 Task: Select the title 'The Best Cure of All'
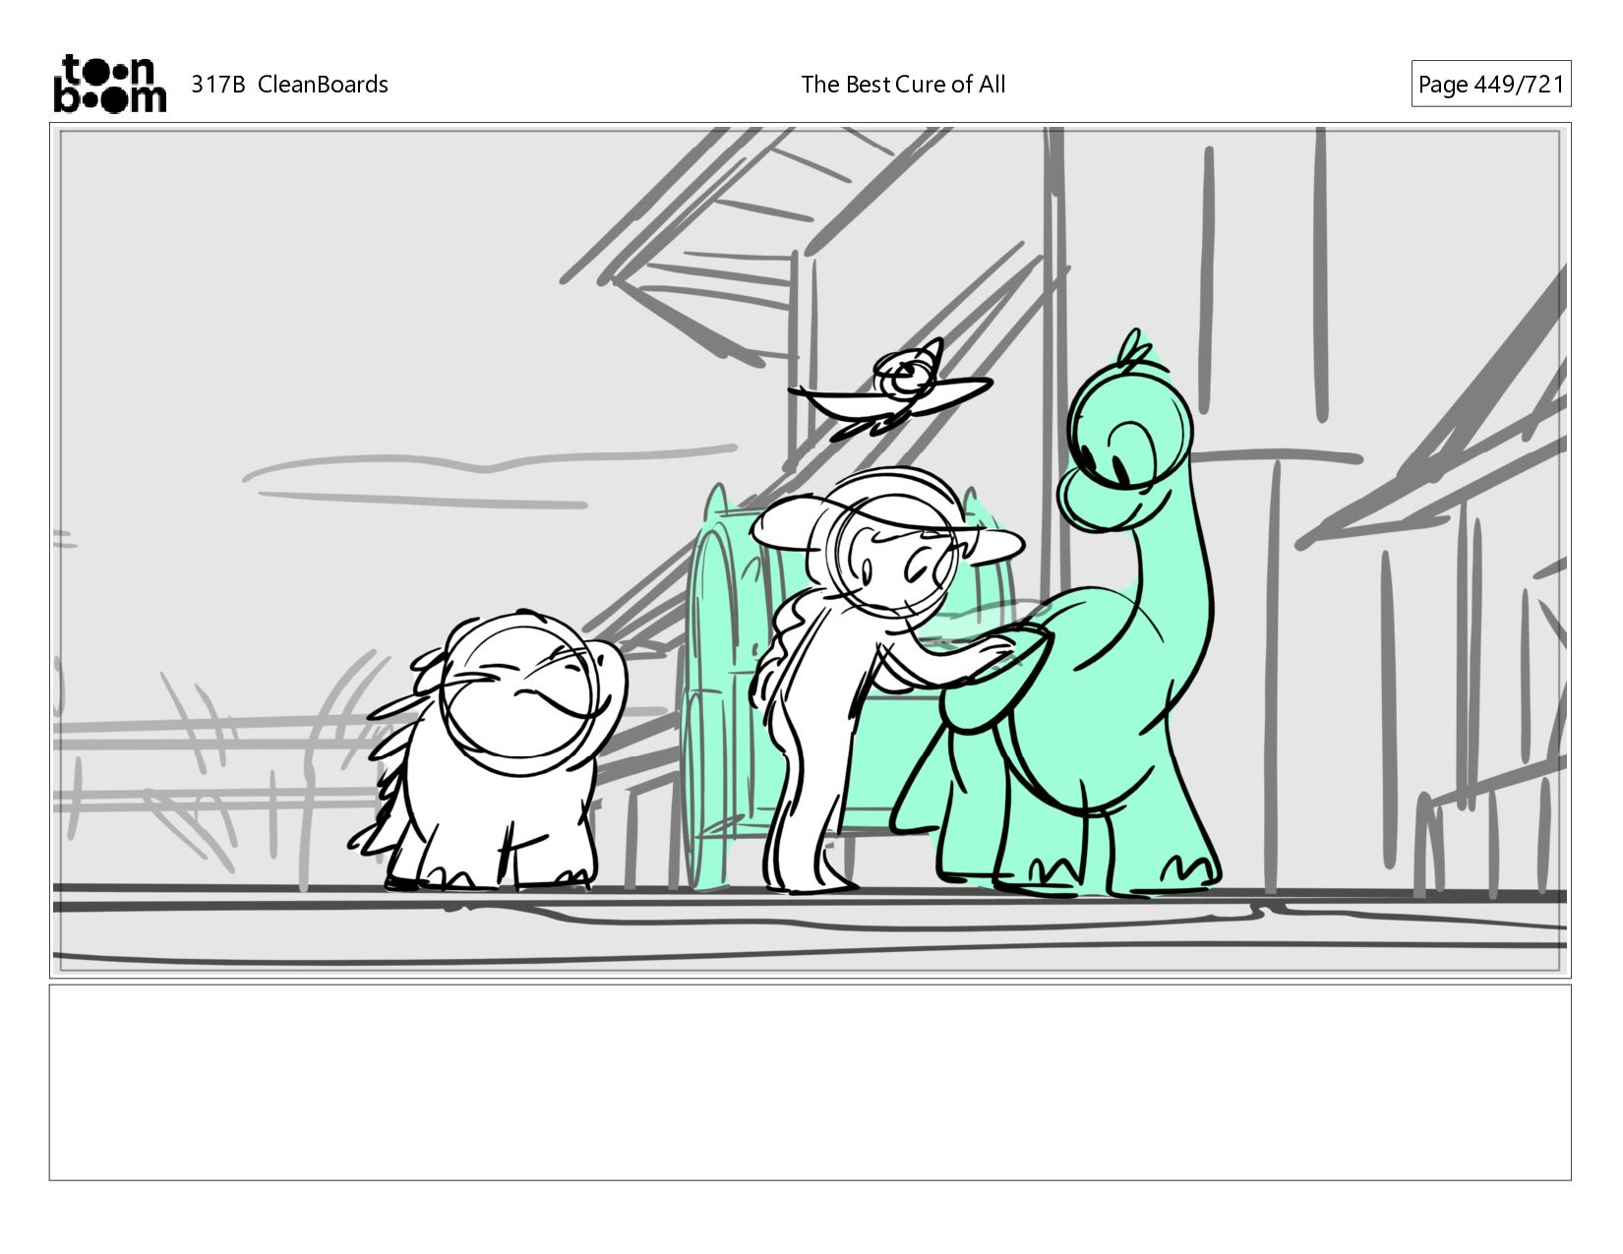click(903, 85)
